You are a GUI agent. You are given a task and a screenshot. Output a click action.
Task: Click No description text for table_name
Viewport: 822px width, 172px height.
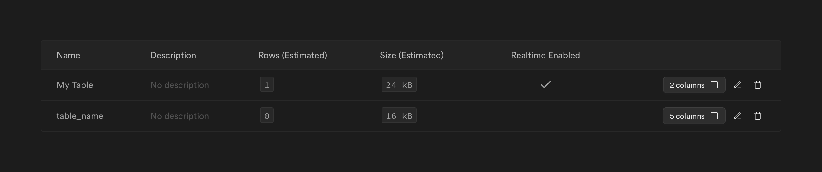click(179, 116)
